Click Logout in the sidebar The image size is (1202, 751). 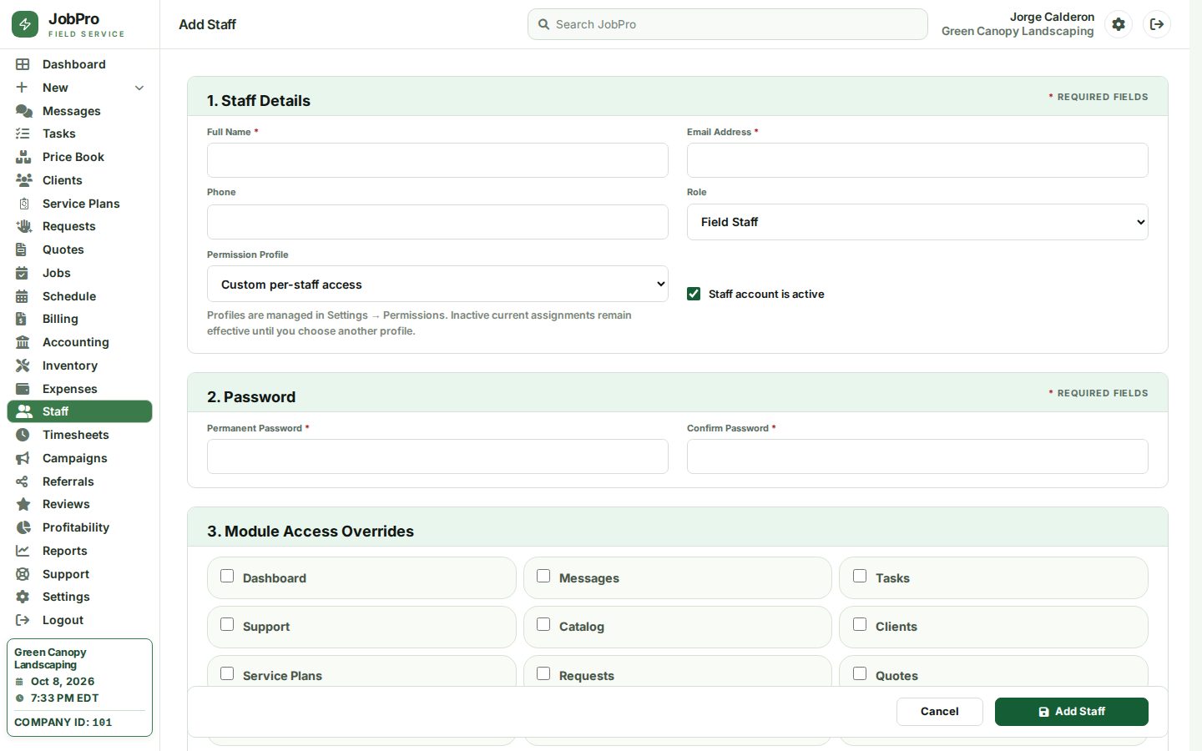(x=79, y=620)
